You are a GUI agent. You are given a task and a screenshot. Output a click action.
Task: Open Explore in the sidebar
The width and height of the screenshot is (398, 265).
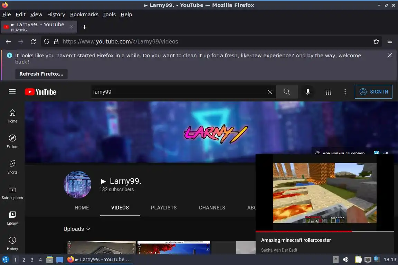click(12, 142)
